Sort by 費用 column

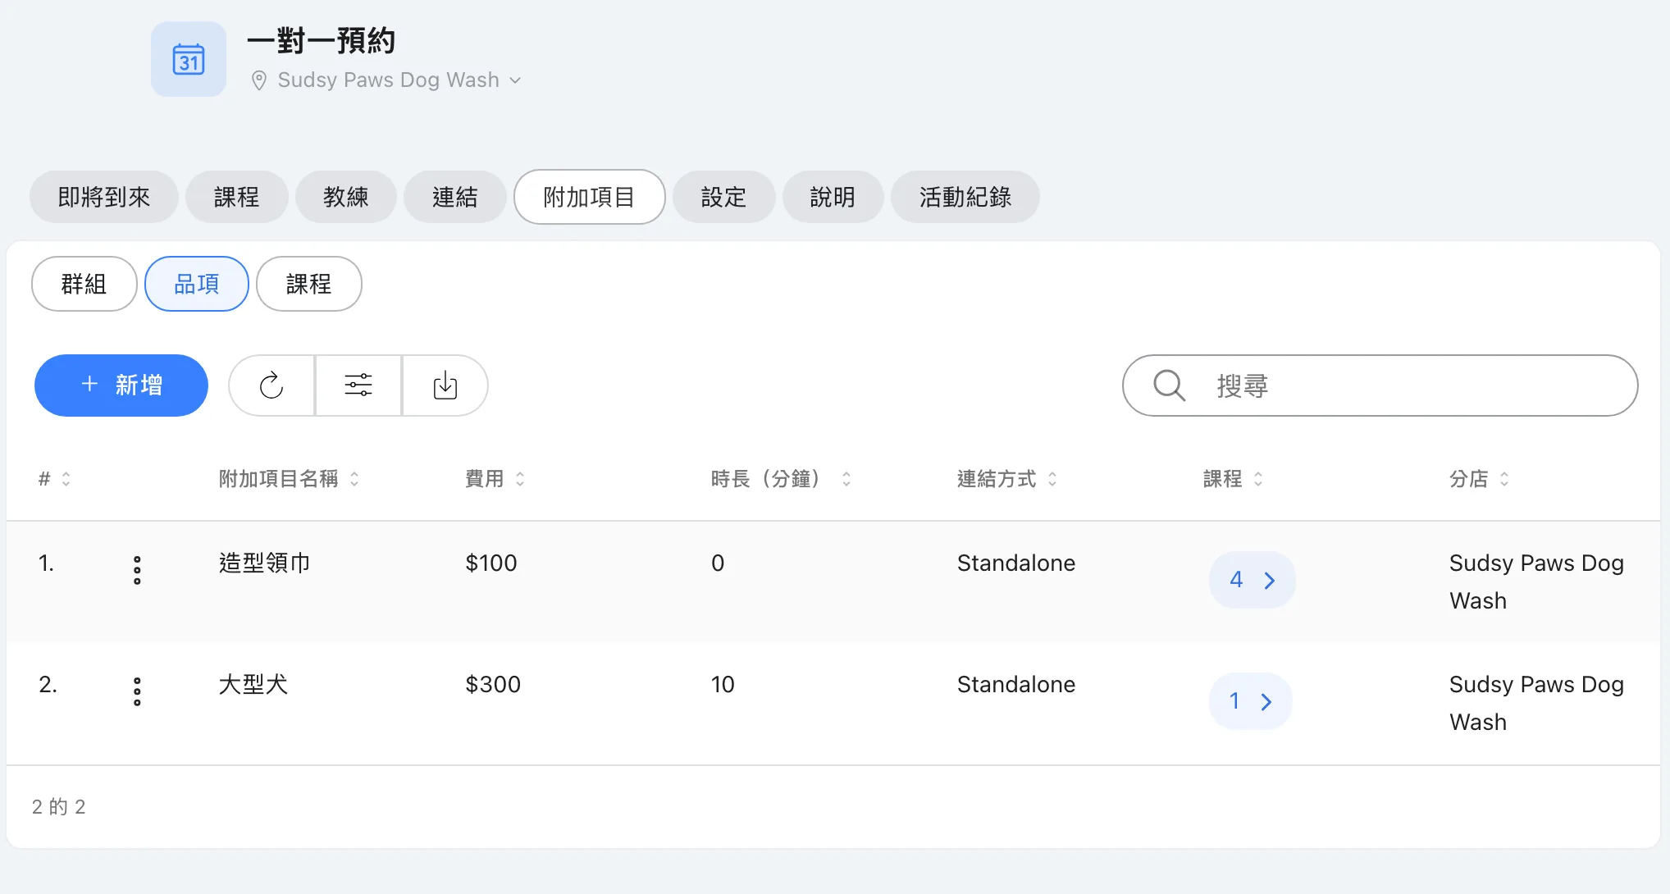click(495, 479)
